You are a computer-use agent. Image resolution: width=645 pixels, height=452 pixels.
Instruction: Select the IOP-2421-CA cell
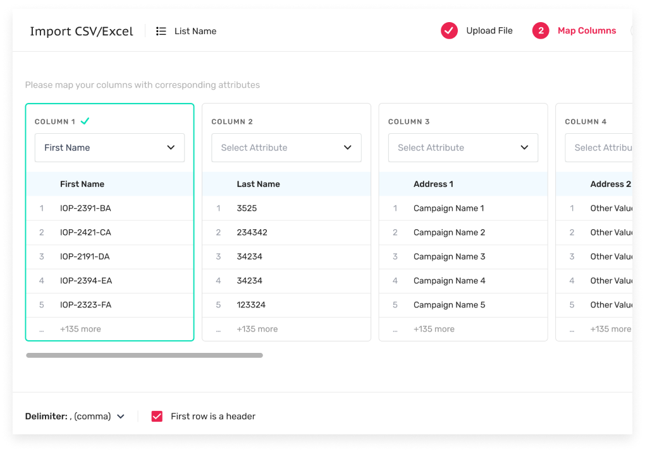pyautogui.click(x=85, y=232)
